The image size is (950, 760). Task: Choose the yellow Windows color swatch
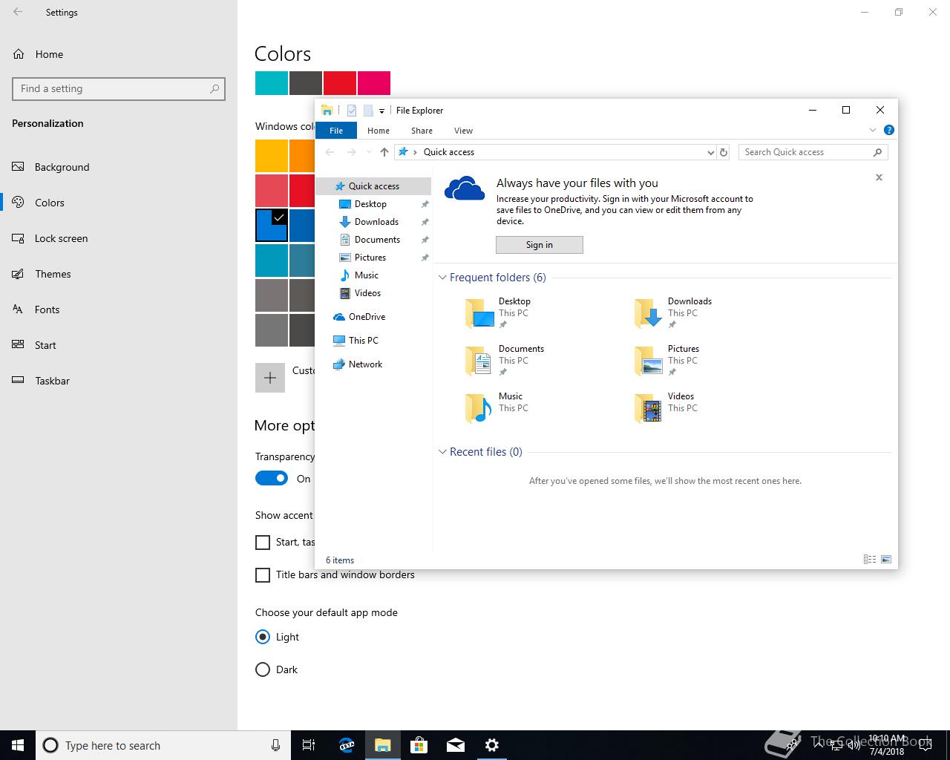[x=272, y=156]
